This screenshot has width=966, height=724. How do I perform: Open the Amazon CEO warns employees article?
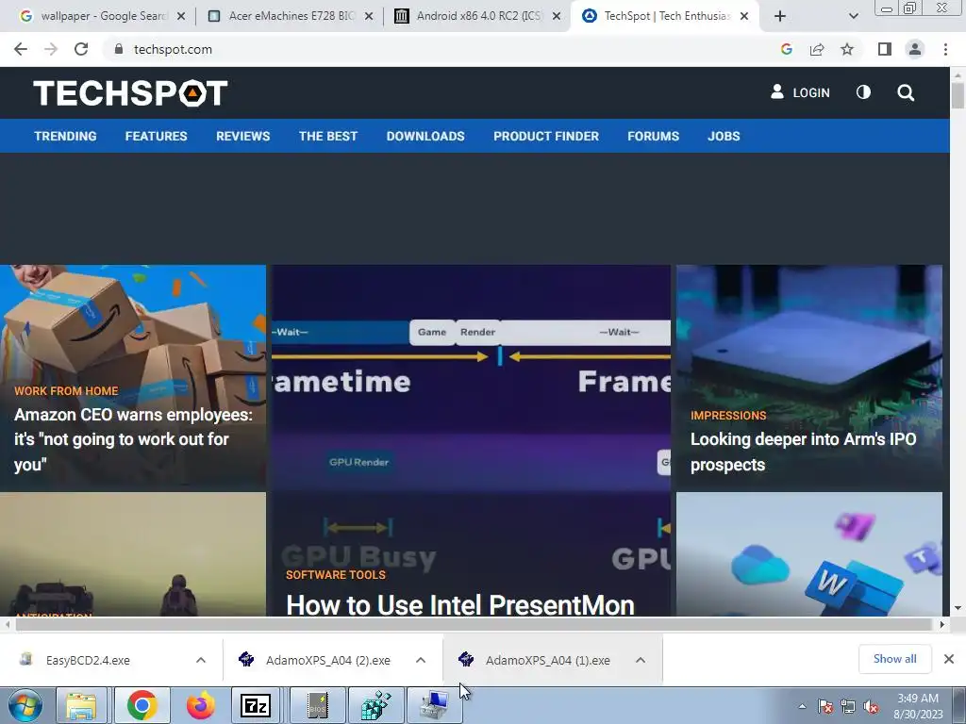click(133, 439)
